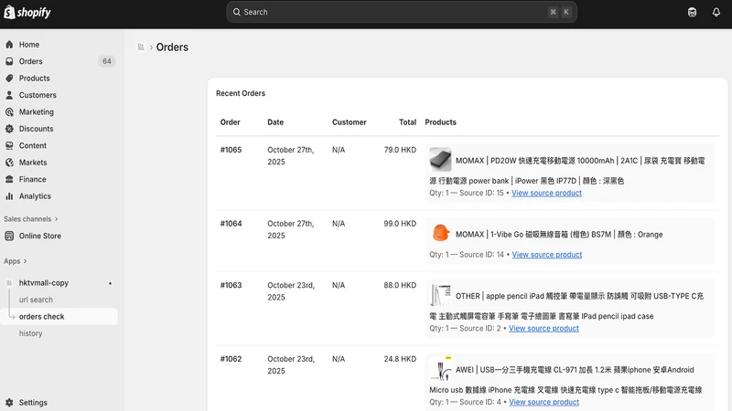This screenshot has width=732, height=411.
Task: Click the orange speaker product thumbnail
Action: [440, 234]
